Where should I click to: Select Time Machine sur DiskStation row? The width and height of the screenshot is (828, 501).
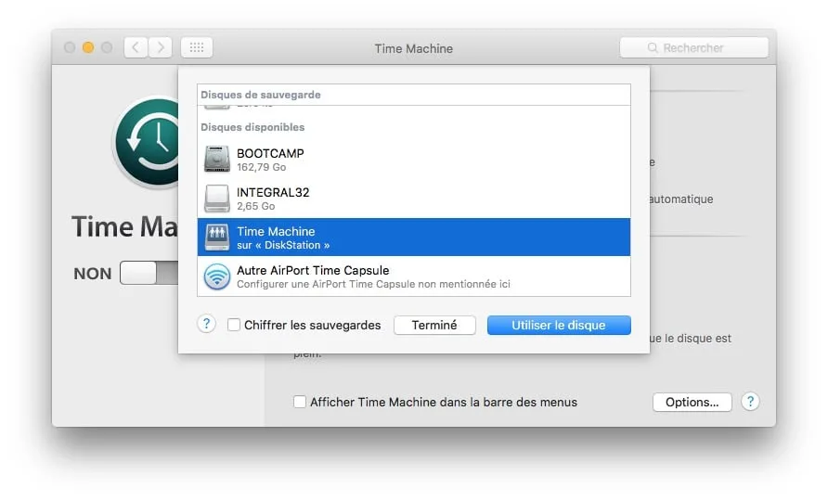pyautogui.click(x=414, y=237)
